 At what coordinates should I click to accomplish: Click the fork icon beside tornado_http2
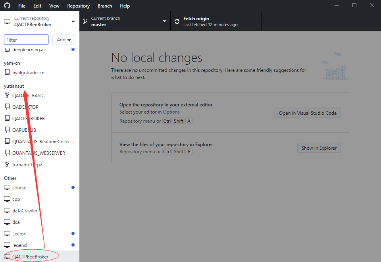click(7, 164)
